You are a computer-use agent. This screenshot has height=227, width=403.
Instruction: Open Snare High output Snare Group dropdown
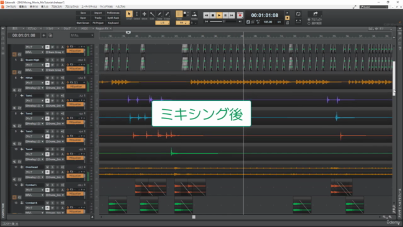point(55,70)
